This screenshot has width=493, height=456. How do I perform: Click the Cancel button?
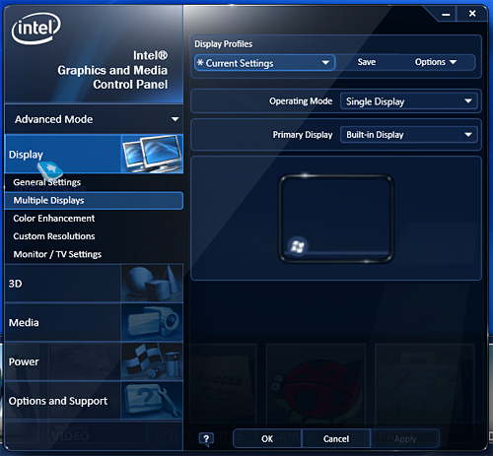click(x=336, y=439)
